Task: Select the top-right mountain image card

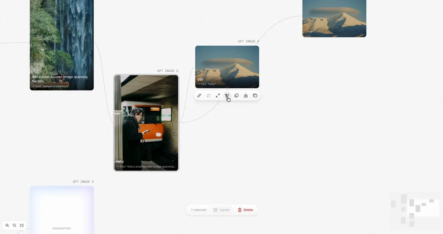Action: (x=334, y=18)
